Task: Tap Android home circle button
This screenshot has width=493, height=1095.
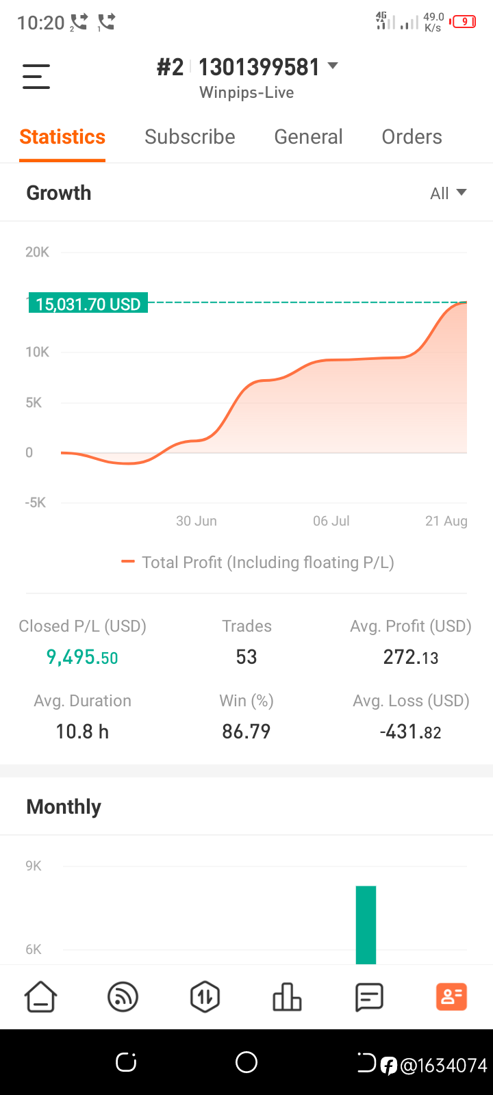Action: click(x=246, y=1062)
